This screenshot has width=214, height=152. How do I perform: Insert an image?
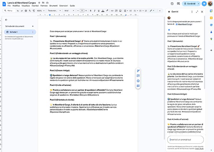pos(120,11)
